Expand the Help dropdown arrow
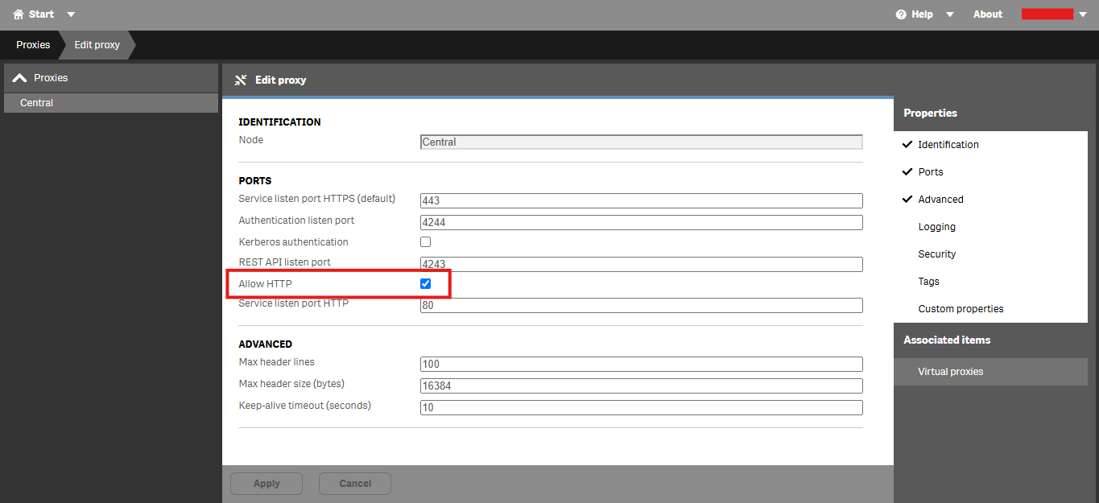 tap(949, 14)
